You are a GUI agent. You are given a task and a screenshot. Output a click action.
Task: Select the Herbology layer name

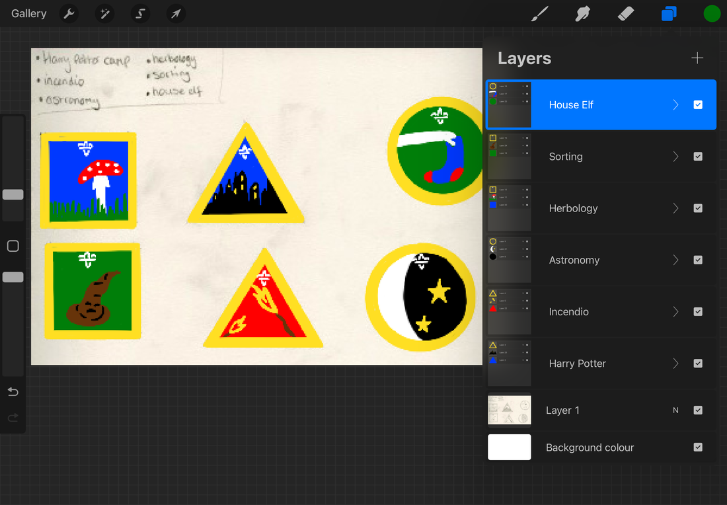pyautogui.click(x=573, y=208)
